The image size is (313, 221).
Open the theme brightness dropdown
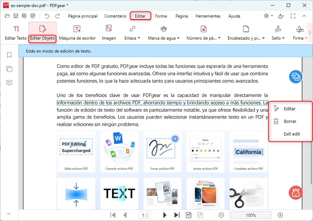268,16
